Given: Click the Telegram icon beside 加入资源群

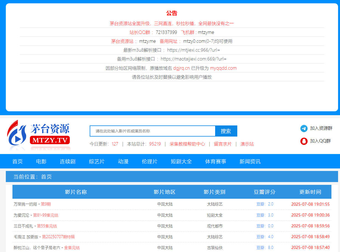Looking at the screenshot, I should [304, 128].
